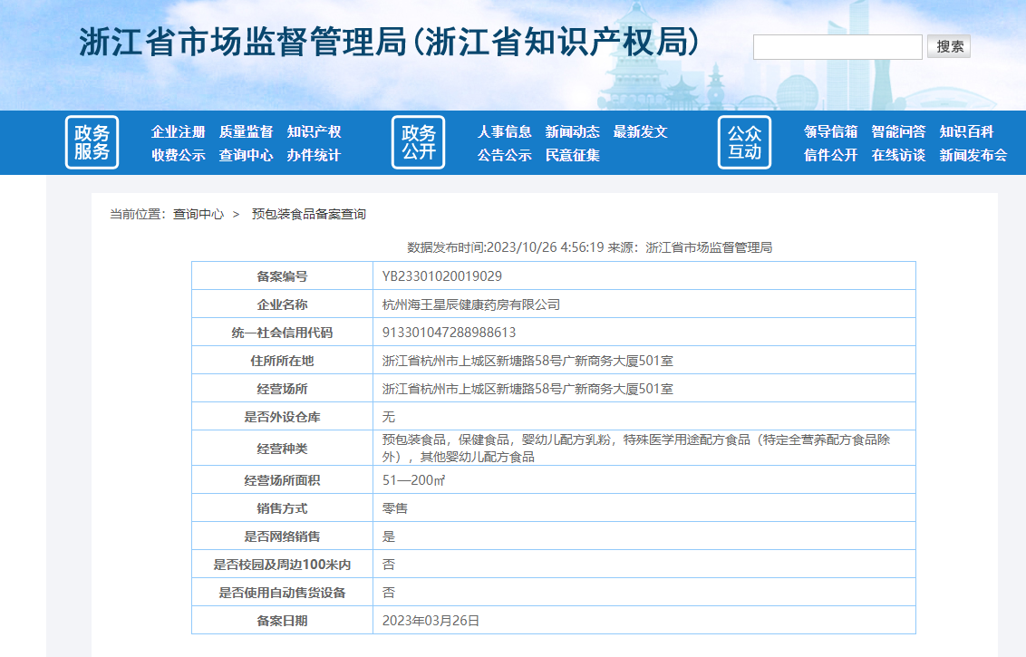Click the 公众互动 section icon
This screenshot has width=1026, height=657.
coord(745,142)
